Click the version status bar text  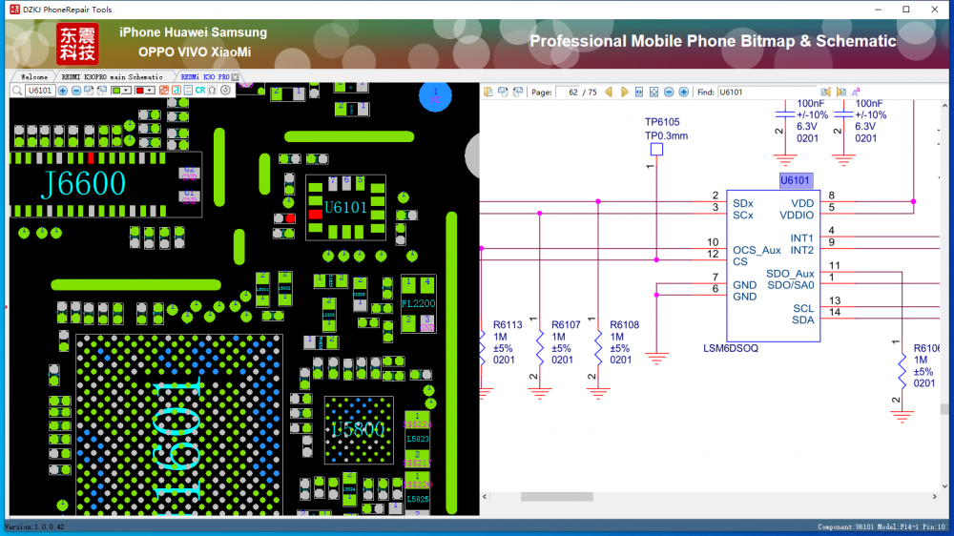[x=34, y=526]
